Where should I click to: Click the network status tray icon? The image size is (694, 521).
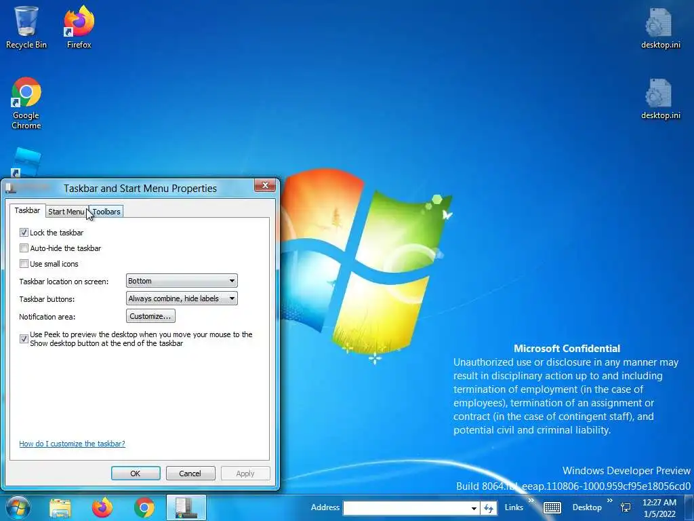tap(626, 507)
